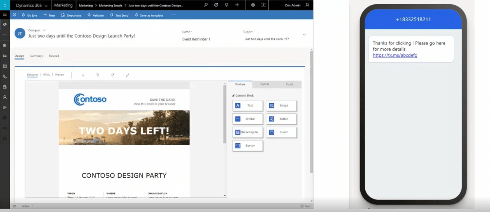
Task: Click the task flow checkmark circle icon
Action: (216, 5)
